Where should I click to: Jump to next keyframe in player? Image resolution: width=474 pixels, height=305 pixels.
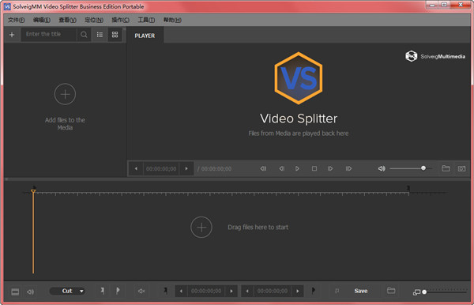348,168
